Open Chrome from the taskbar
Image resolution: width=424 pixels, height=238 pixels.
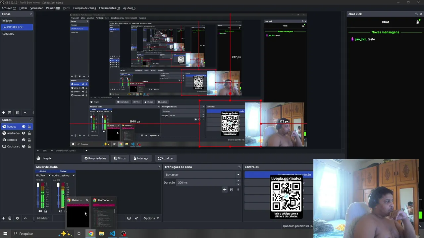coord(91,234)
